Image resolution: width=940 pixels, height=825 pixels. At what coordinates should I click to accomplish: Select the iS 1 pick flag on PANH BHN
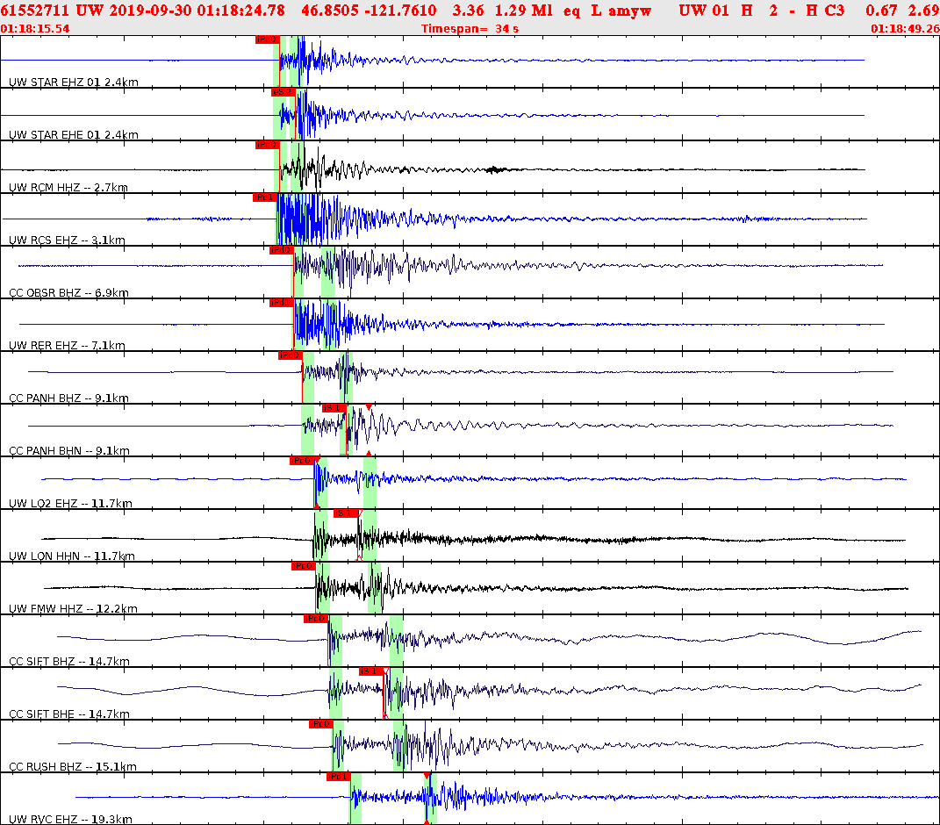(332, 407)
